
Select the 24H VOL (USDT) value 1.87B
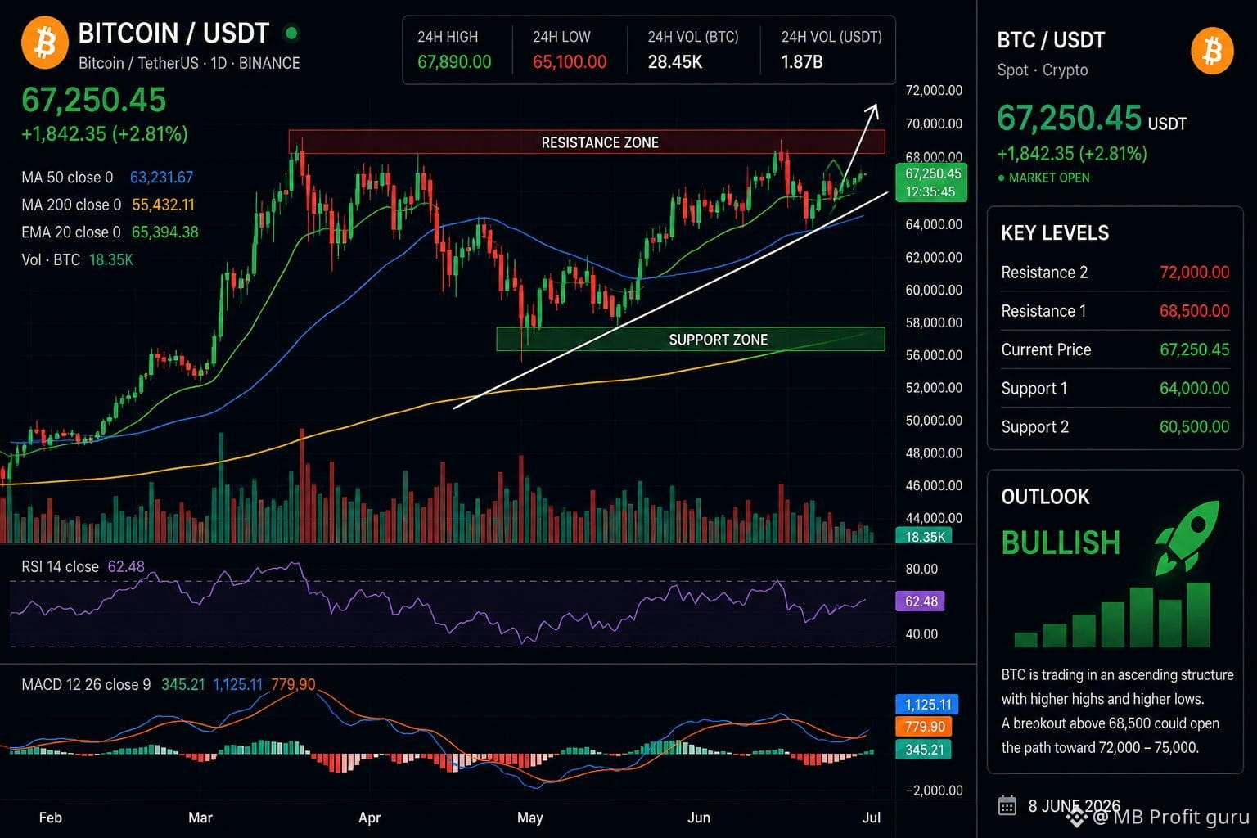(802, 62)
